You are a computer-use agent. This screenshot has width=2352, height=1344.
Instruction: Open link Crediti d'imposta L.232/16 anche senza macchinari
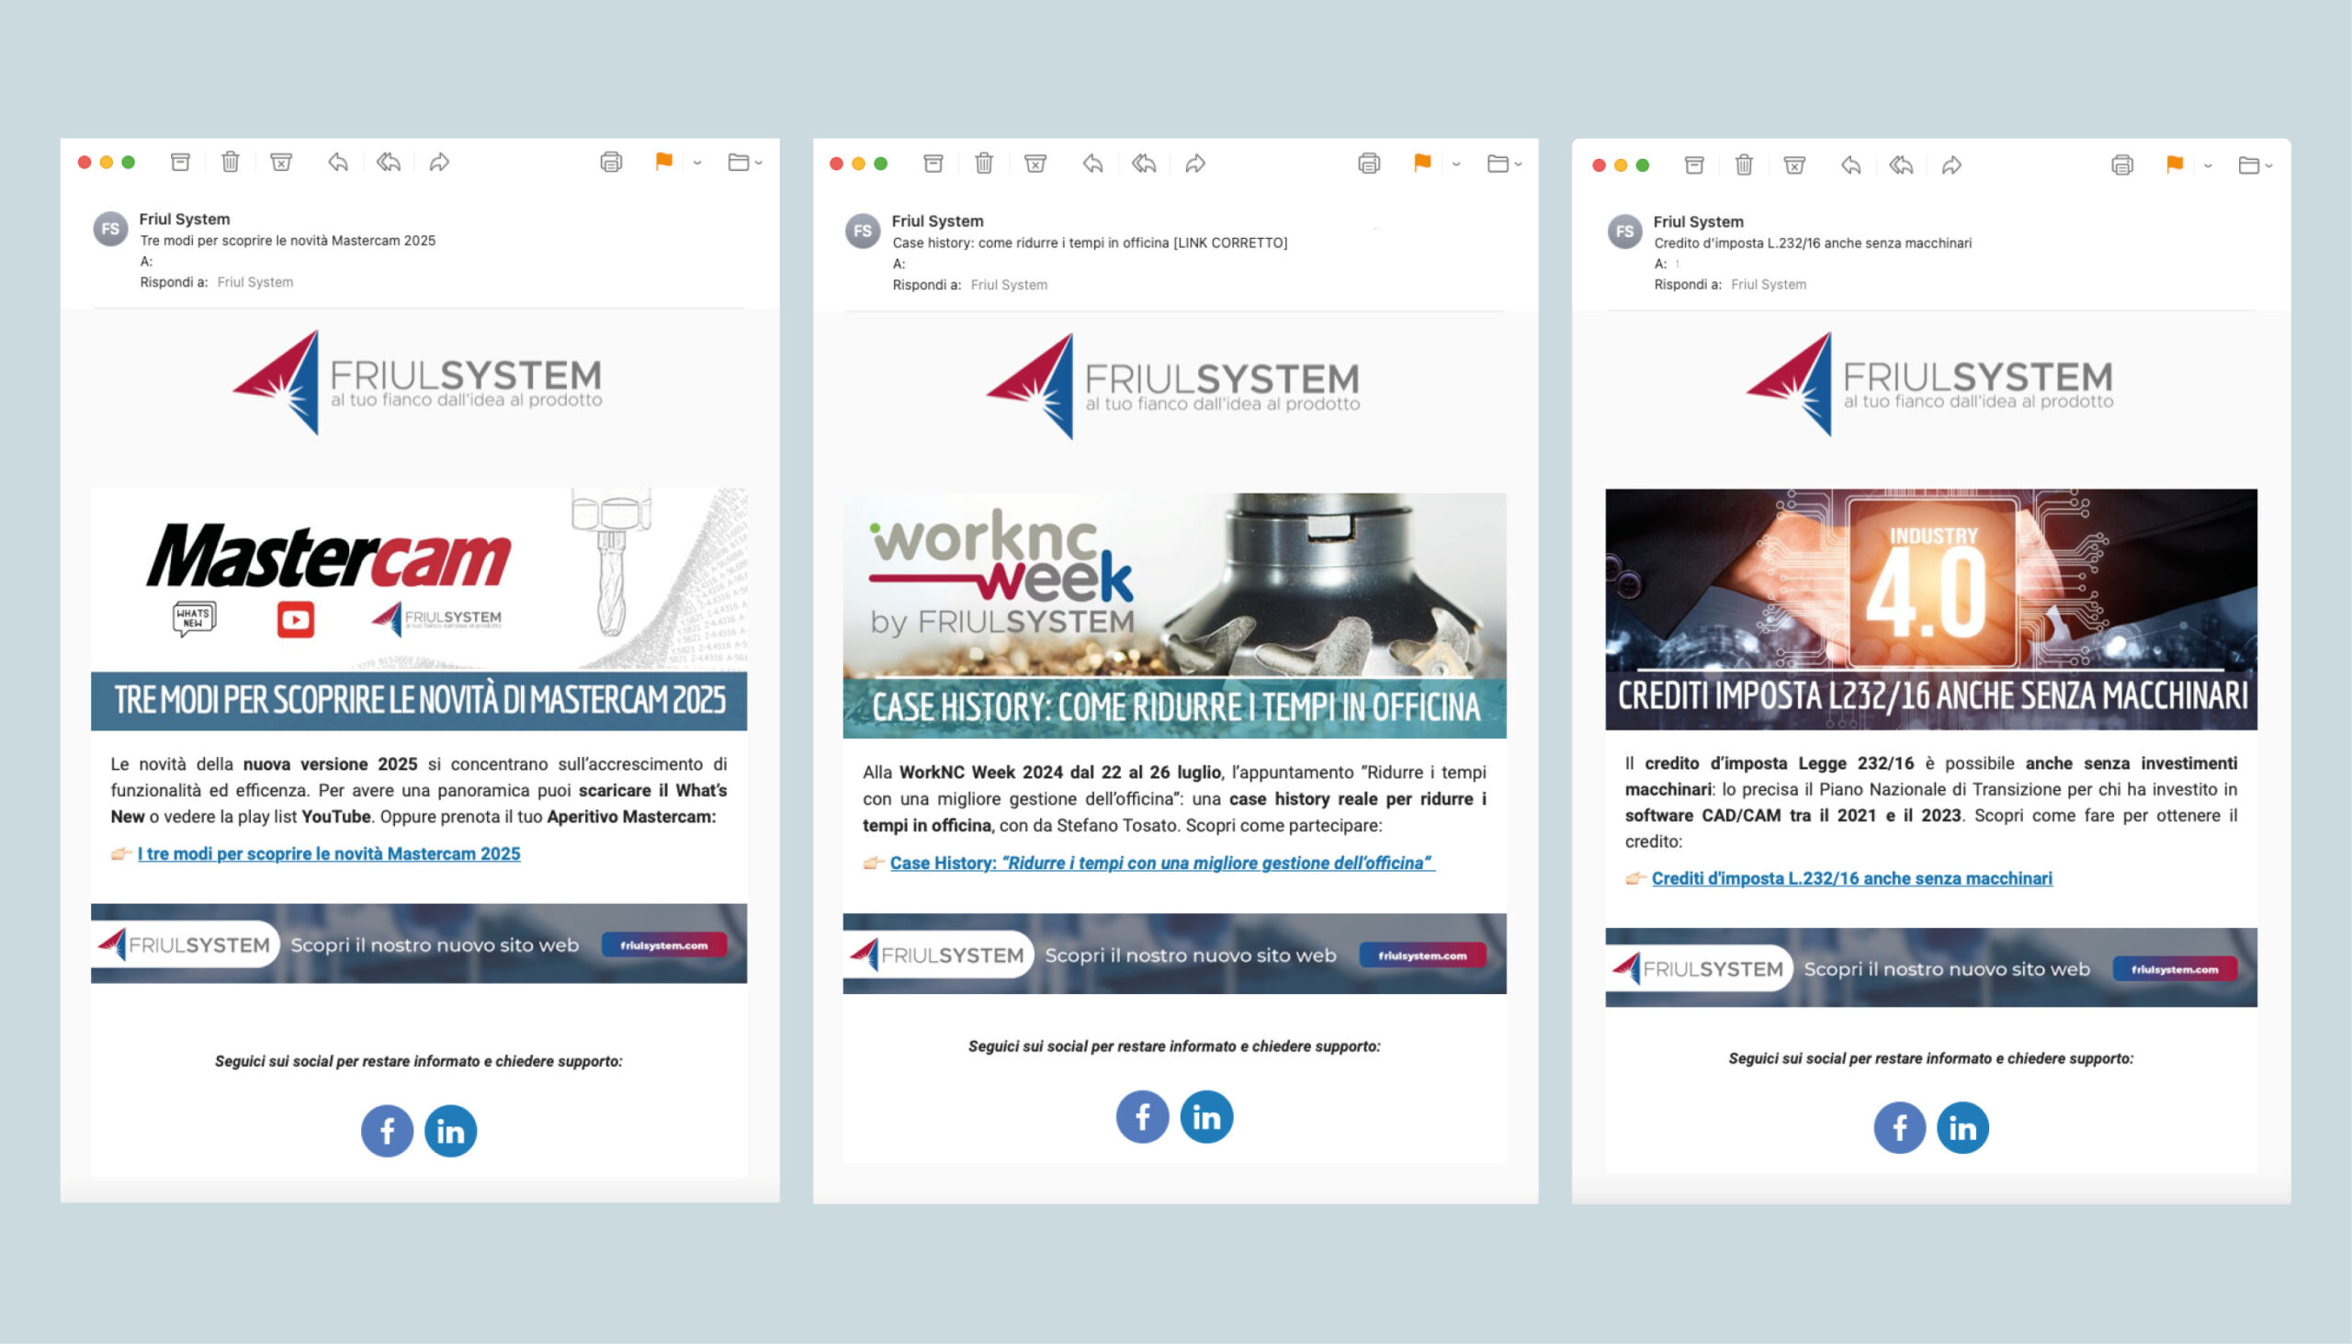(1851, 879)
